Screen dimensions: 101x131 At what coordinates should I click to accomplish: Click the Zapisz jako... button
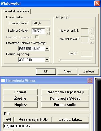pyautogui.click(x=71, y=120)
